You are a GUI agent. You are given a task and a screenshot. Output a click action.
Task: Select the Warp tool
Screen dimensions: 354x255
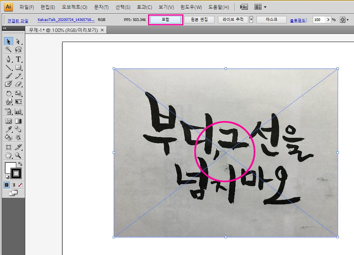(x=9, y=102)
